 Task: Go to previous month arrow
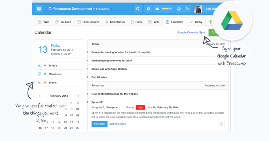[x=40, y=96]
